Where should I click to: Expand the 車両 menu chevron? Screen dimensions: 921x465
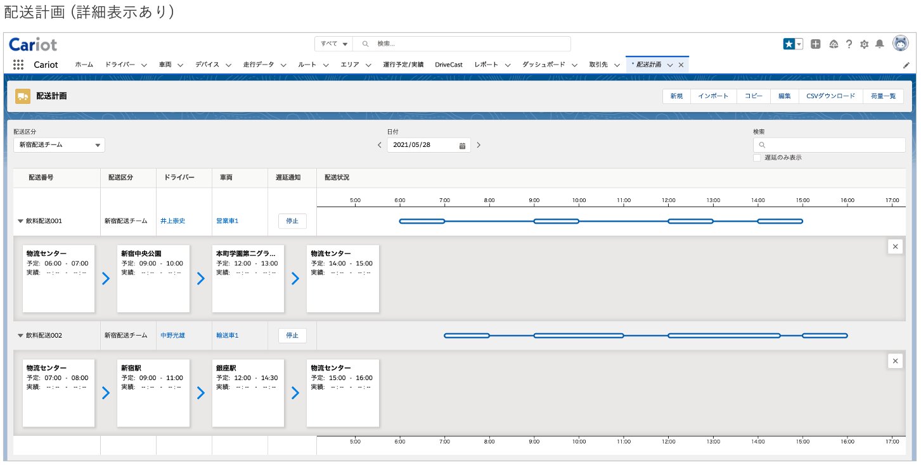tap(181, 65)
